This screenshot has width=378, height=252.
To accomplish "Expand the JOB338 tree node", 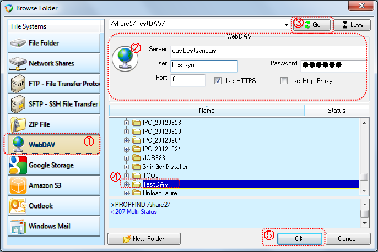I will (126, 158).
